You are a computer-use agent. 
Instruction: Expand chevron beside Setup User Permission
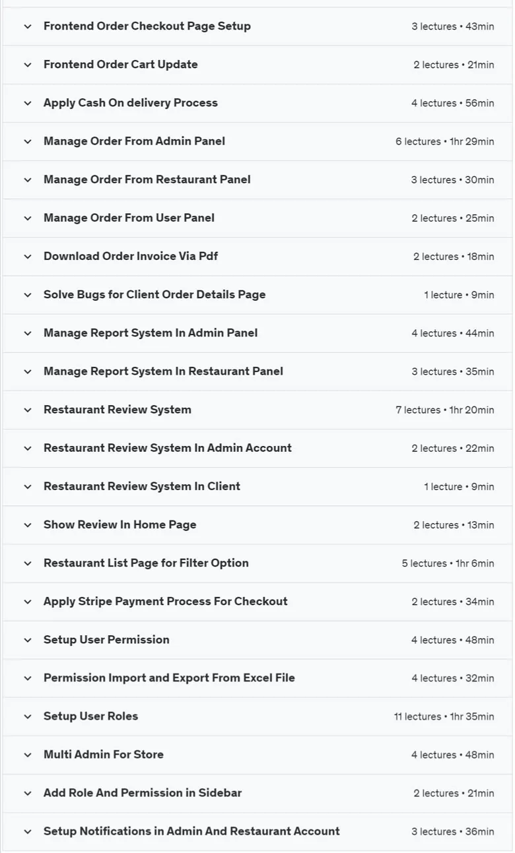click(x=27, y=640)
